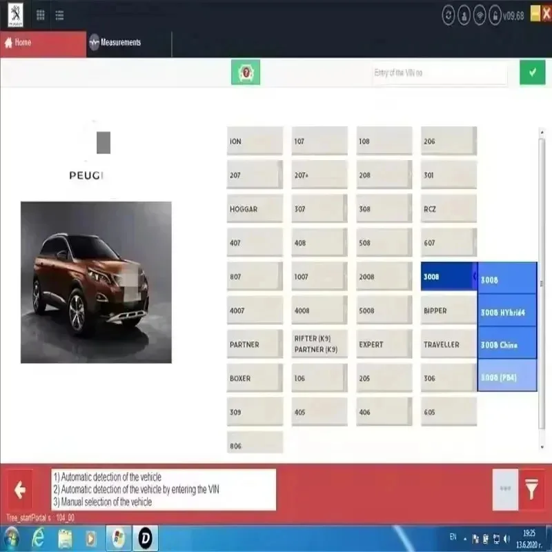Screen dimensions: 552x552
Task: Confirm VIN entry with the green checkmark
Action: pos(531,72)
